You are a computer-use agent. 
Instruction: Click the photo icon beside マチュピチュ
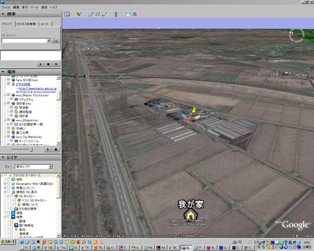(x=16, y=100)
